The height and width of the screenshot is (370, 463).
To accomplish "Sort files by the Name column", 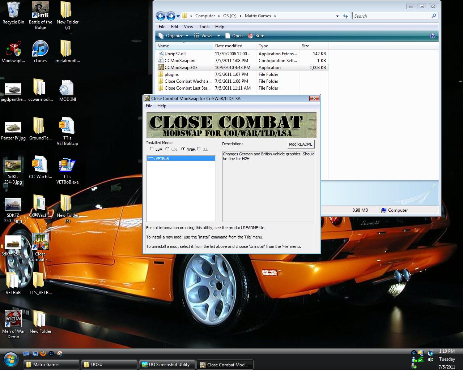I will tap(184, 46).
